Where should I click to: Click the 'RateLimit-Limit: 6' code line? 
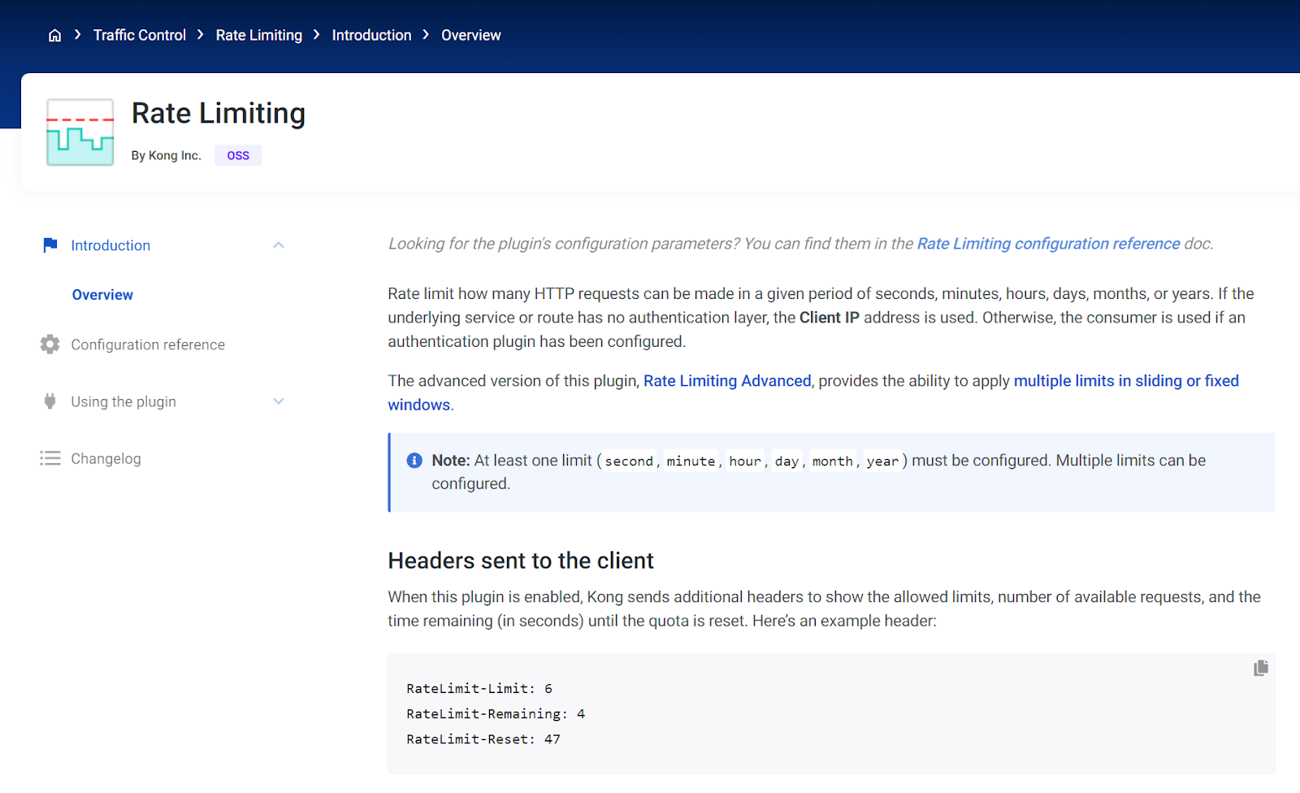pyautogui.click(x=479, y=688)
